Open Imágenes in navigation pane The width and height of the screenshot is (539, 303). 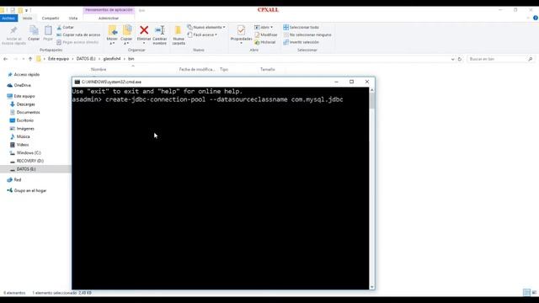point(23,129)
